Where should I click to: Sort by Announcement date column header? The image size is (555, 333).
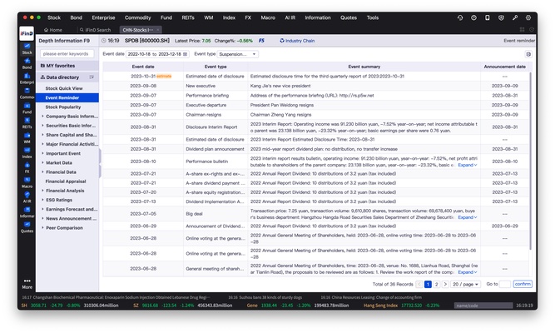pyautogui.click(x=504, y=67)
